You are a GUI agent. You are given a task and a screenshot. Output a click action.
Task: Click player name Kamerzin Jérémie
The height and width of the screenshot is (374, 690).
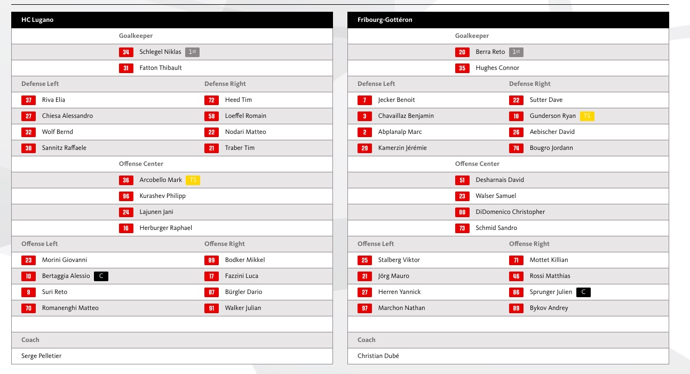[403, 148]
